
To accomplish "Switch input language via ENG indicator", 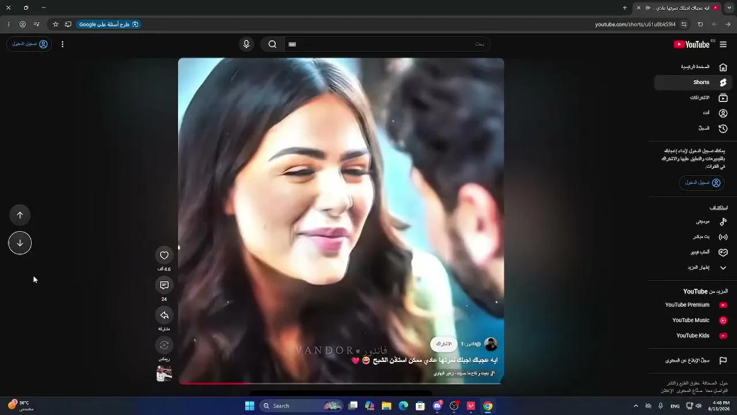I will click(x=675, y=406).
